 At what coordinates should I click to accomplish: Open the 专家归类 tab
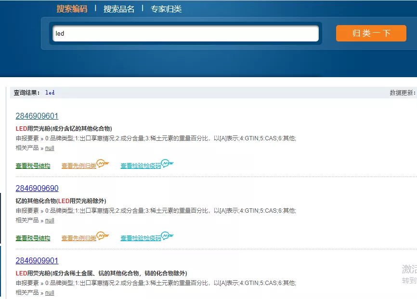click(x=166, y=9)
